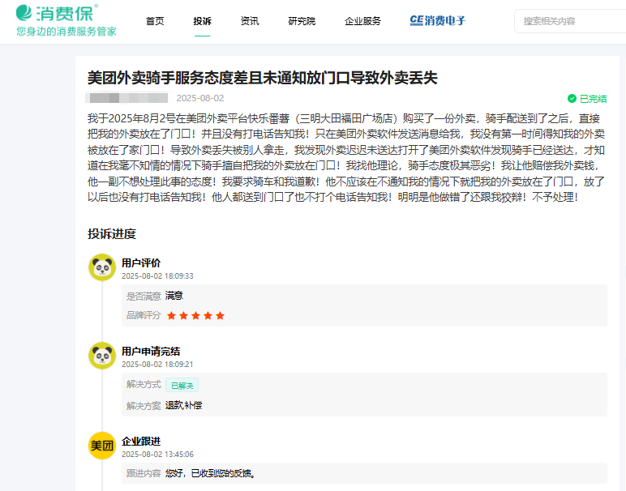Click the second star in 品牌评分
This screenshot has height=491, width=626.
[x=183, y=316]
